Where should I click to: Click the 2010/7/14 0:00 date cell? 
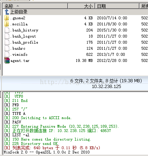tap(112, 18)
